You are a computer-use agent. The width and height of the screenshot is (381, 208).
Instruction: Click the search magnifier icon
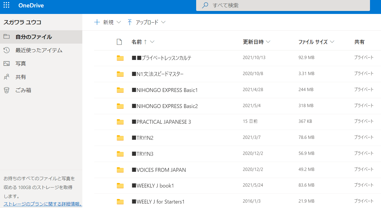pos(205,5)
